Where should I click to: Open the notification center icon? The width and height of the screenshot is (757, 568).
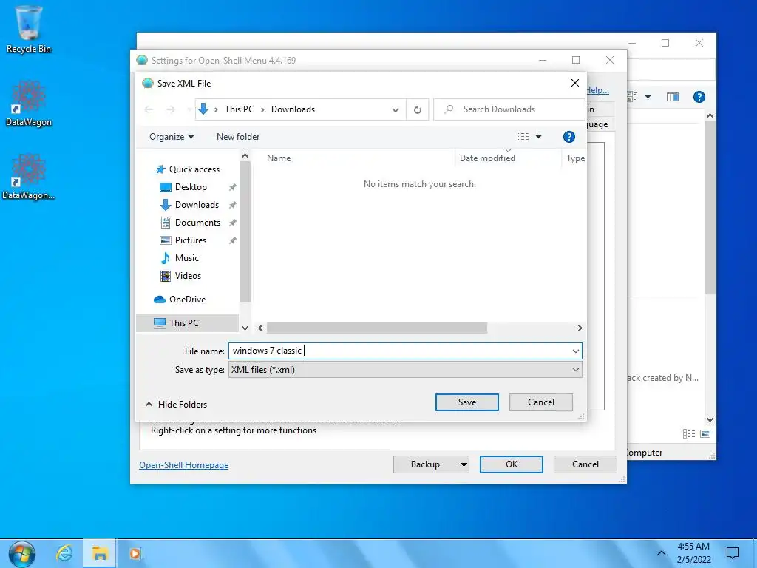(733, 553)
